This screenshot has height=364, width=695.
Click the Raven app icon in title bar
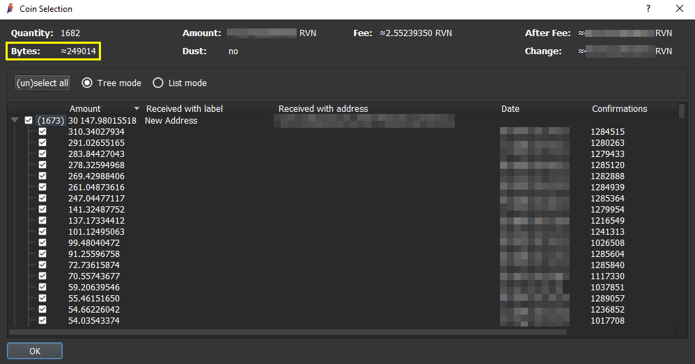point(10,9)
